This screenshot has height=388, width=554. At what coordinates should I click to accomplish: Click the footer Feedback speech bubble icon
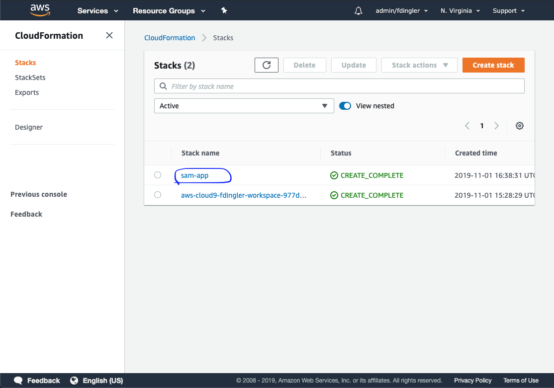(x=18, y=381)
